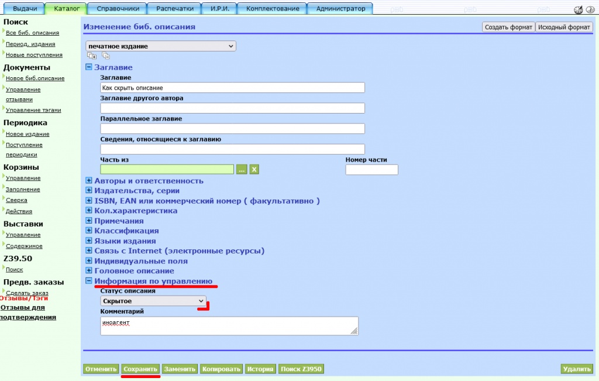
Task: Click the Удалить button
Action: pos(577,369)
